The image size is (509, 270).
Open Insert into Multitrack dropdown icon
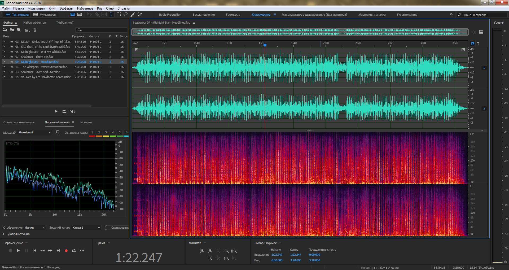pos(27,30)
